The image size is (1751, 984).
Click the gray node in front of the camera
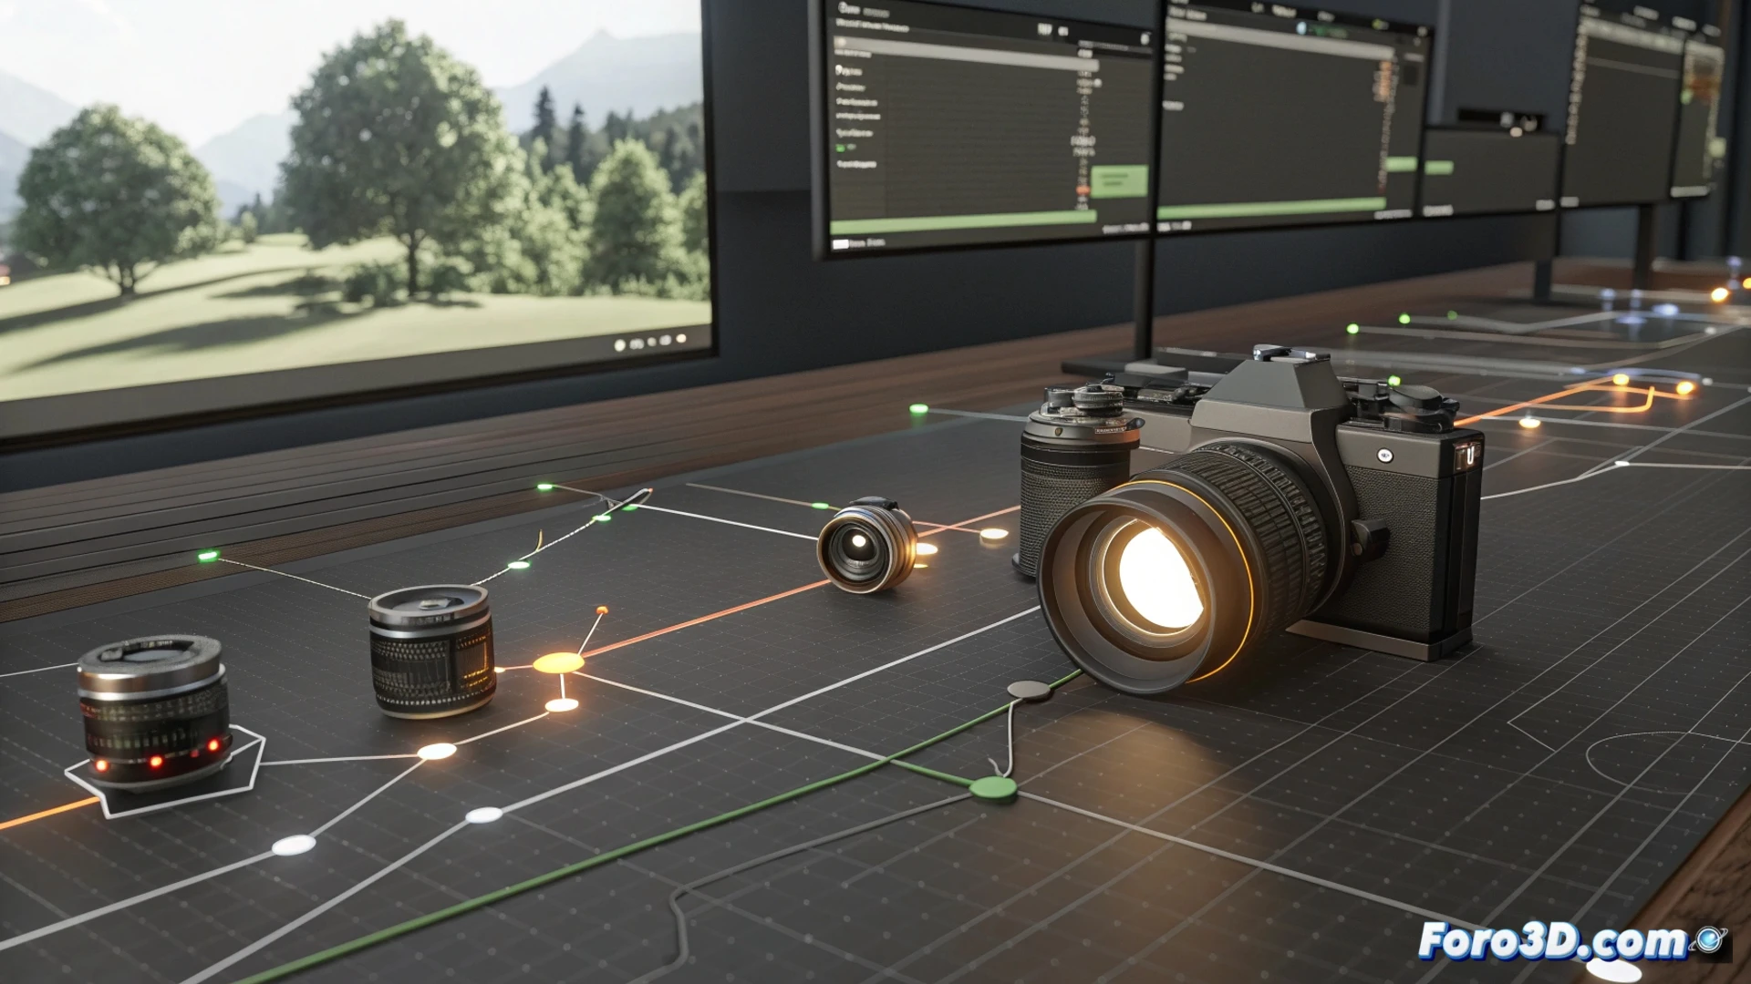pos(1029,690)
